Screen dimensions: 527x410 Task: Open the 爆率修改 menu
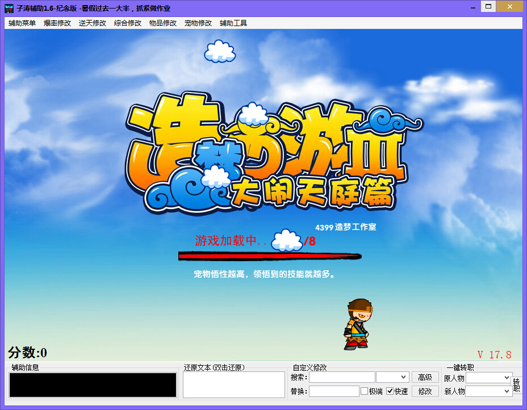(57, 24)
